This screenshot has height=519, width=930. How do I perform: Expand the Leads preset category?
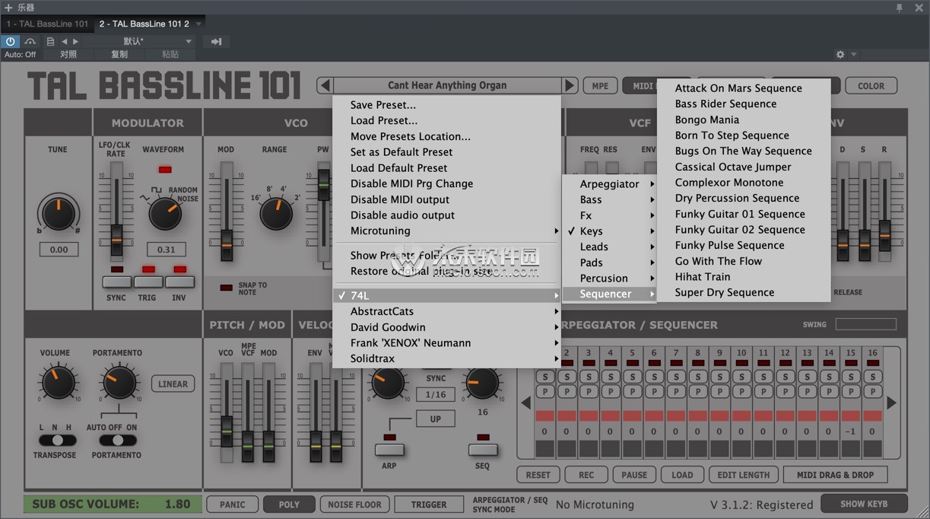point(610,247)
